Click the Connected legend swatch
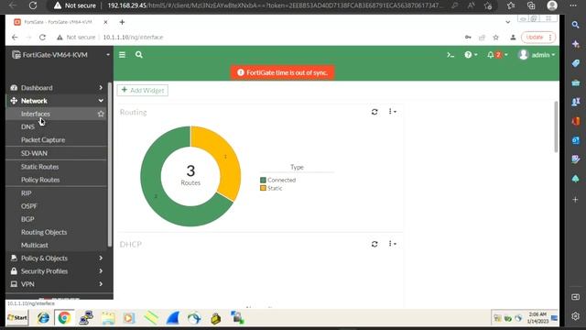Image resolution: width=586 pixels, height=330 pixels. pos(263,181)
